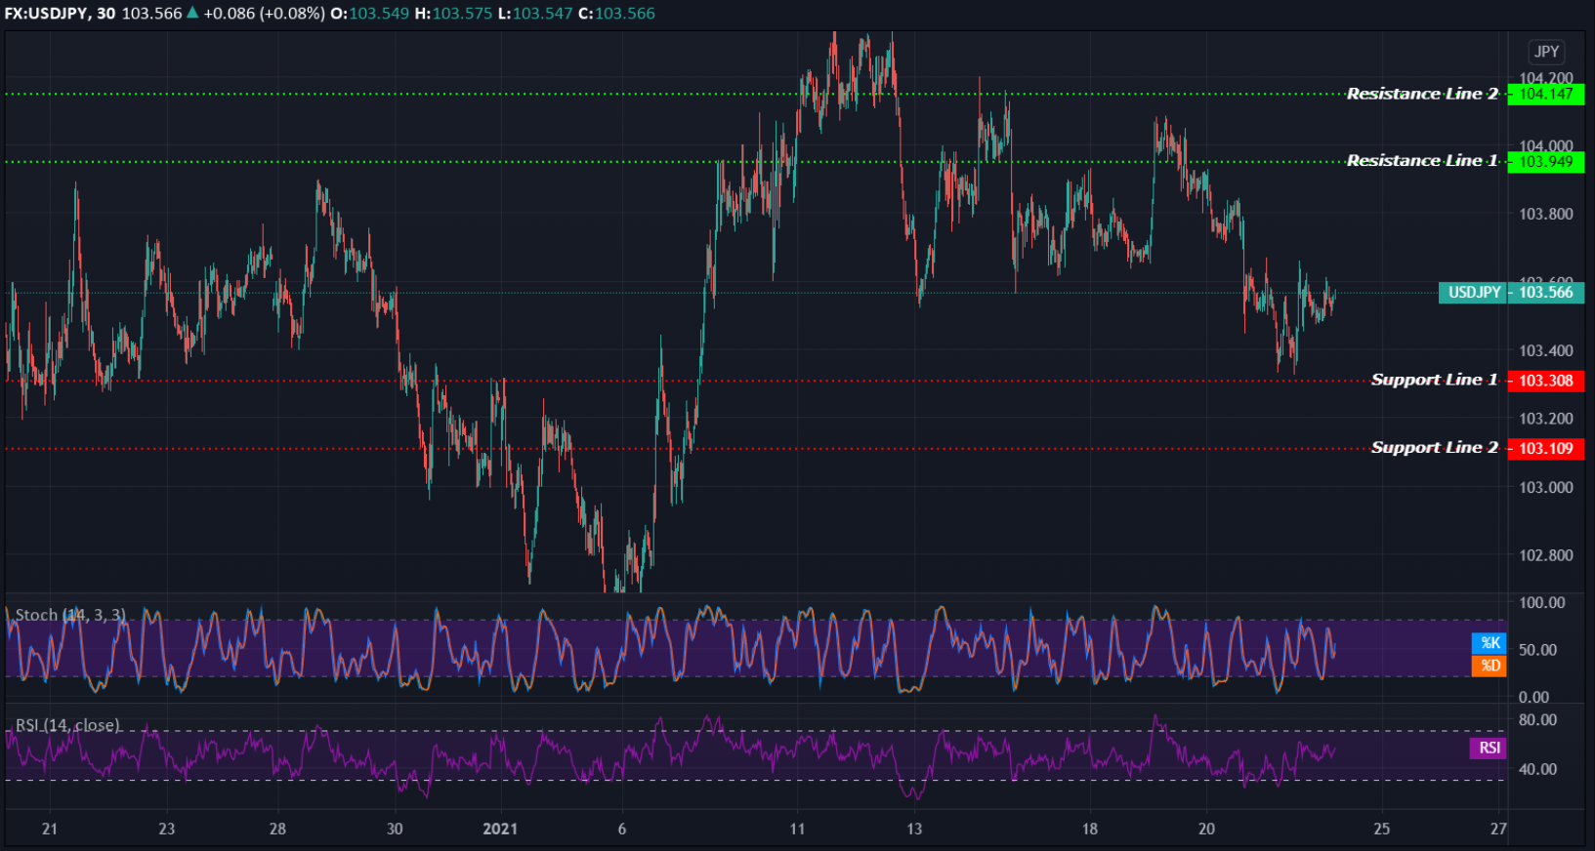Click the 30 interval value in header

tap(106, 14)
